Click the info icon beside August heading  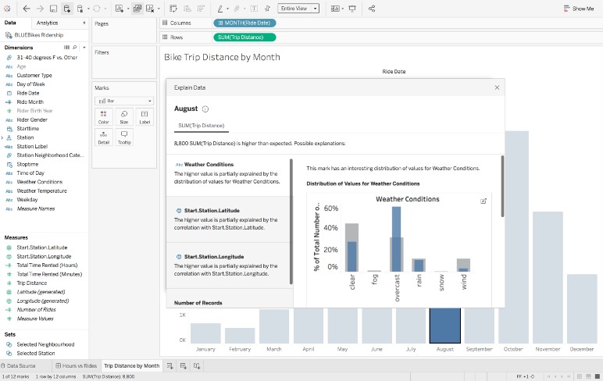[x=205, y=109]
